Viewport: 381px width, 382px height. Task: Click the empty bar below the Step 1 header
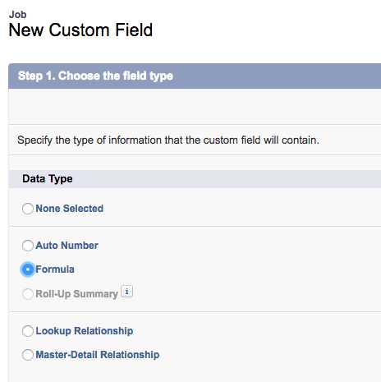coord(195,106)
